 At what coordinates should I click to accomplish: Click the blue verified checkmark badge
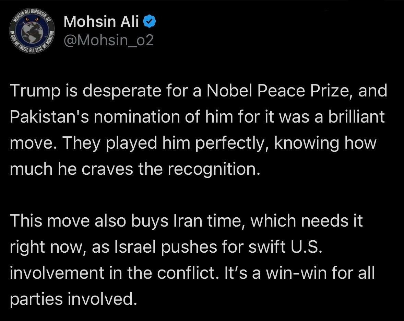(150, 21)
